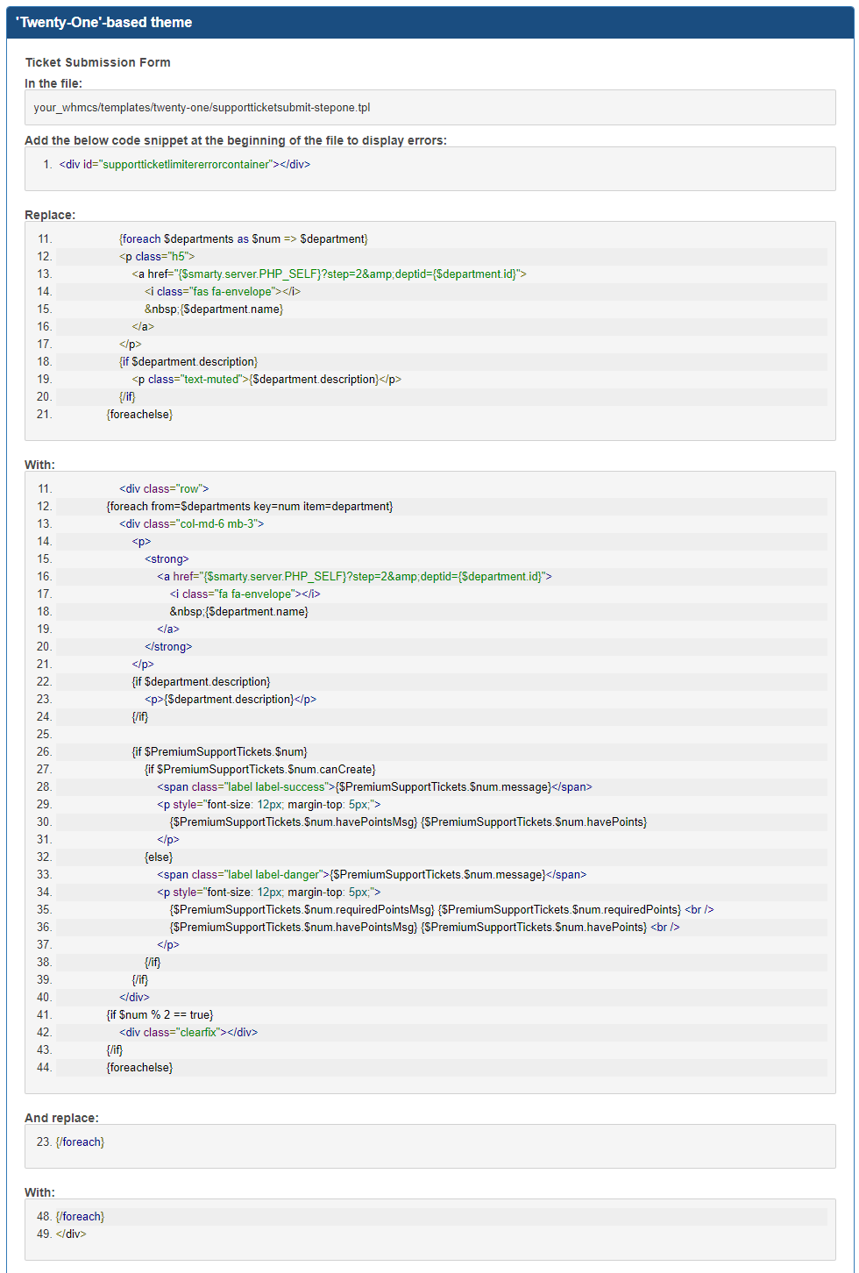The image size is (859, 1273).
Task: Click the {if $num % 2 == true} line
Action: pyautogui.click(x=160, y=1015)
